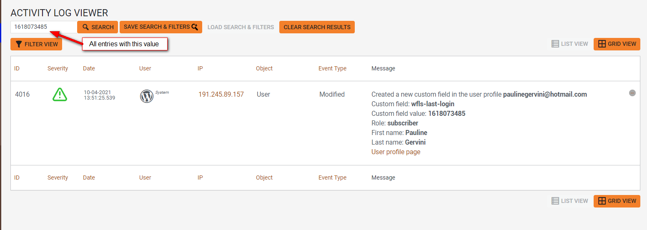Click the top Event Type column header
The width and height of the screenshot is (647, 230).
(x=332, y=68)
